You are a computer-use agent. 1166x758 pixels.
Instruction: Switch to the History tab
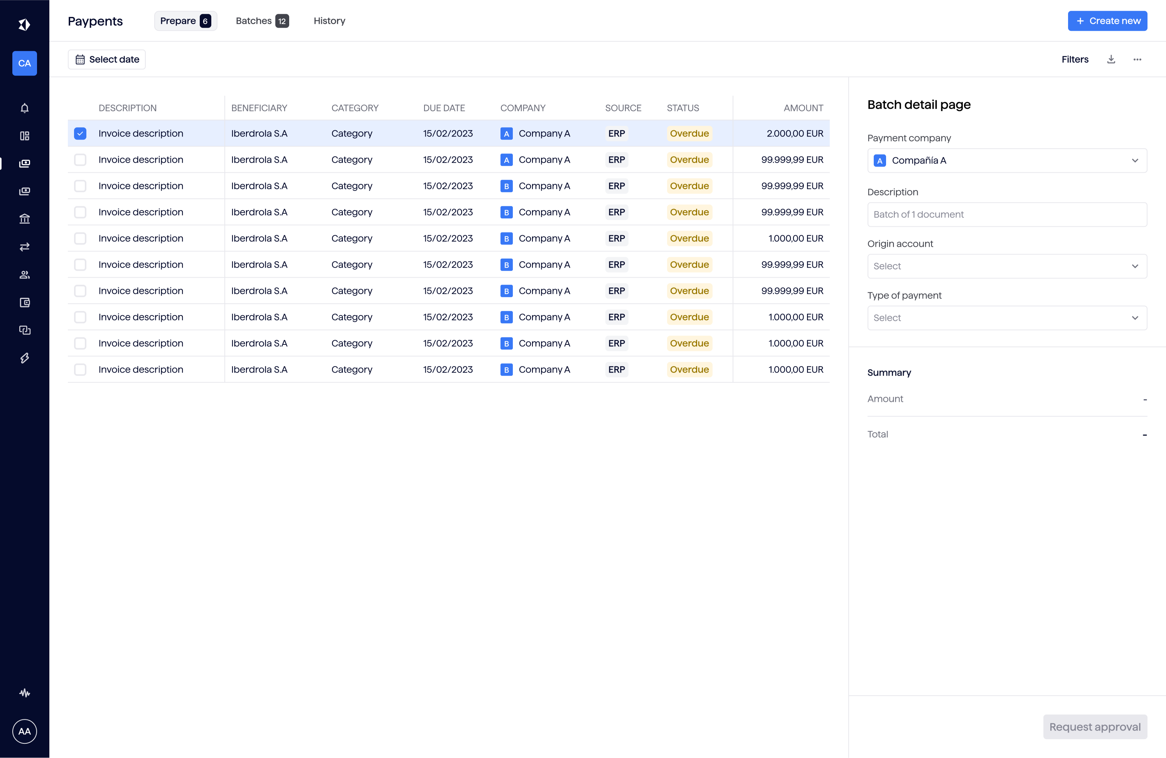pyautogui.click(x=329, y=20)
